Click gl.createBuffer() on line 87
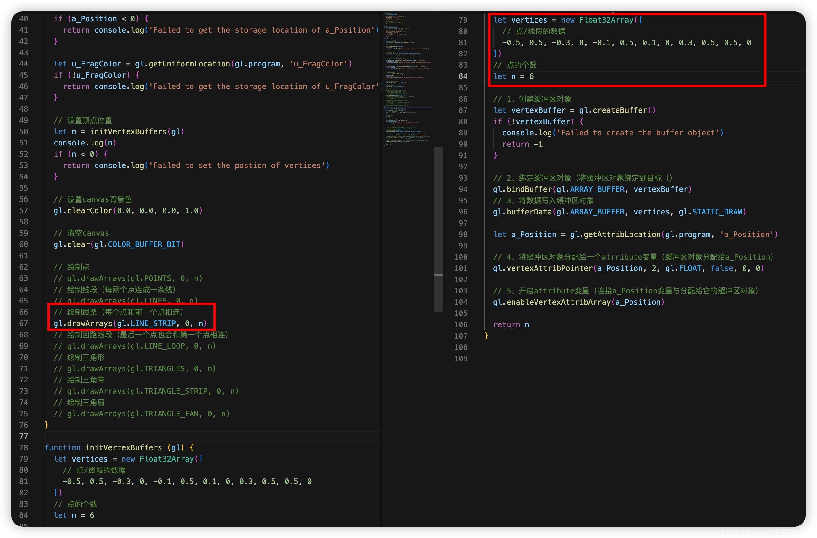Viewport: 817px width, 538px height. [617, 110]
